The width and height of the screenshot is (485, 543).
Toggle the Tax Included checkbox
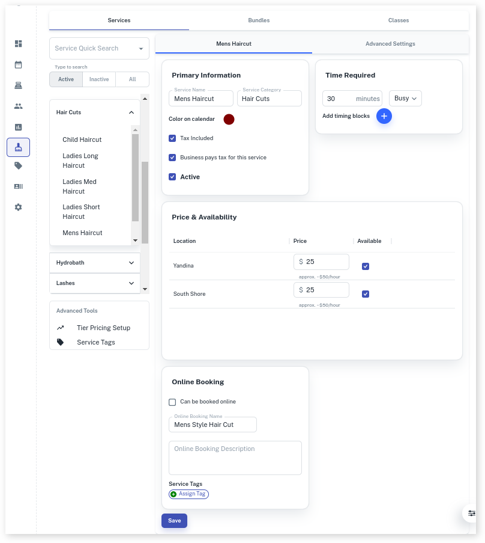point(172,138)
